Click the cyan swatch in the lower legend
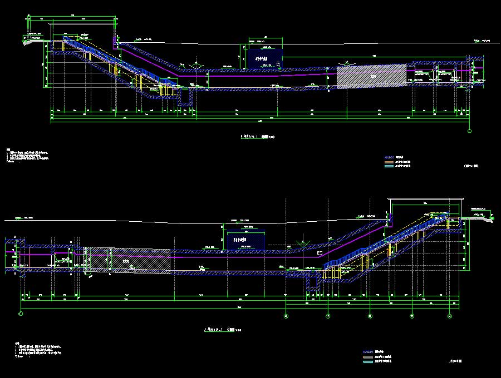Viewport: 501px width, 378px height. click(x=367, y=362)
